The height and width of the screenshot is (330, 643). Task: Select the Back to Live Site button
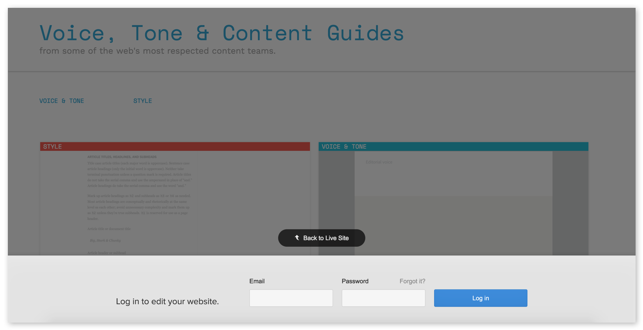[322, 238]
